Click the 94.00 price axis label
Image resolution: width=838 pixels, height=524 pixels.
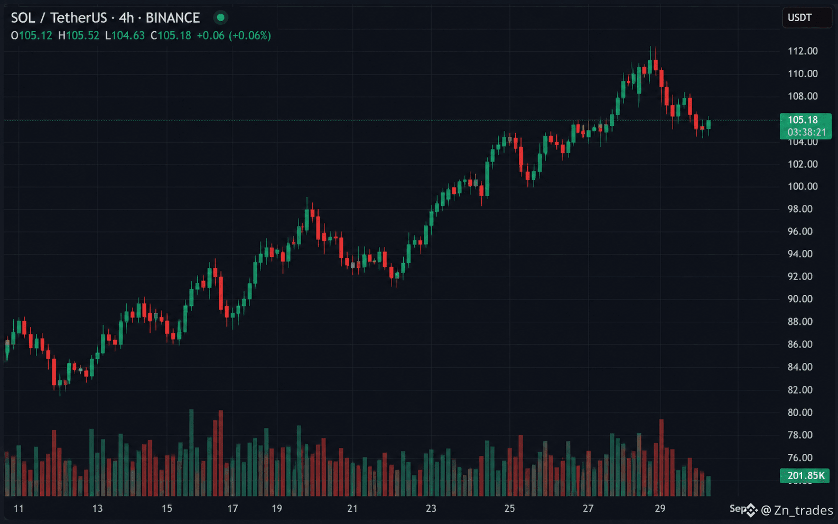coord(800,254)
